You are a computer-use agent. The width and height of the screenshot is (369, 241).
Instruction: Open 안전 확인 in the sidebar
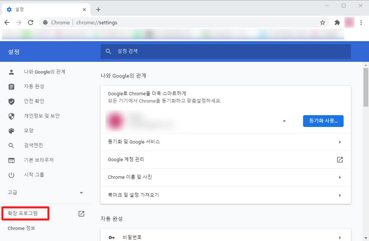tap(34, 101)
